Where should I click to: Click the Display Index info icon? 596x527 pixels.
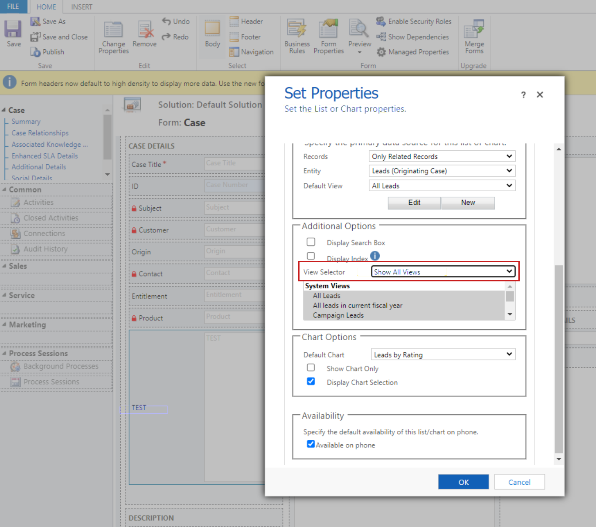coord(375,256)
